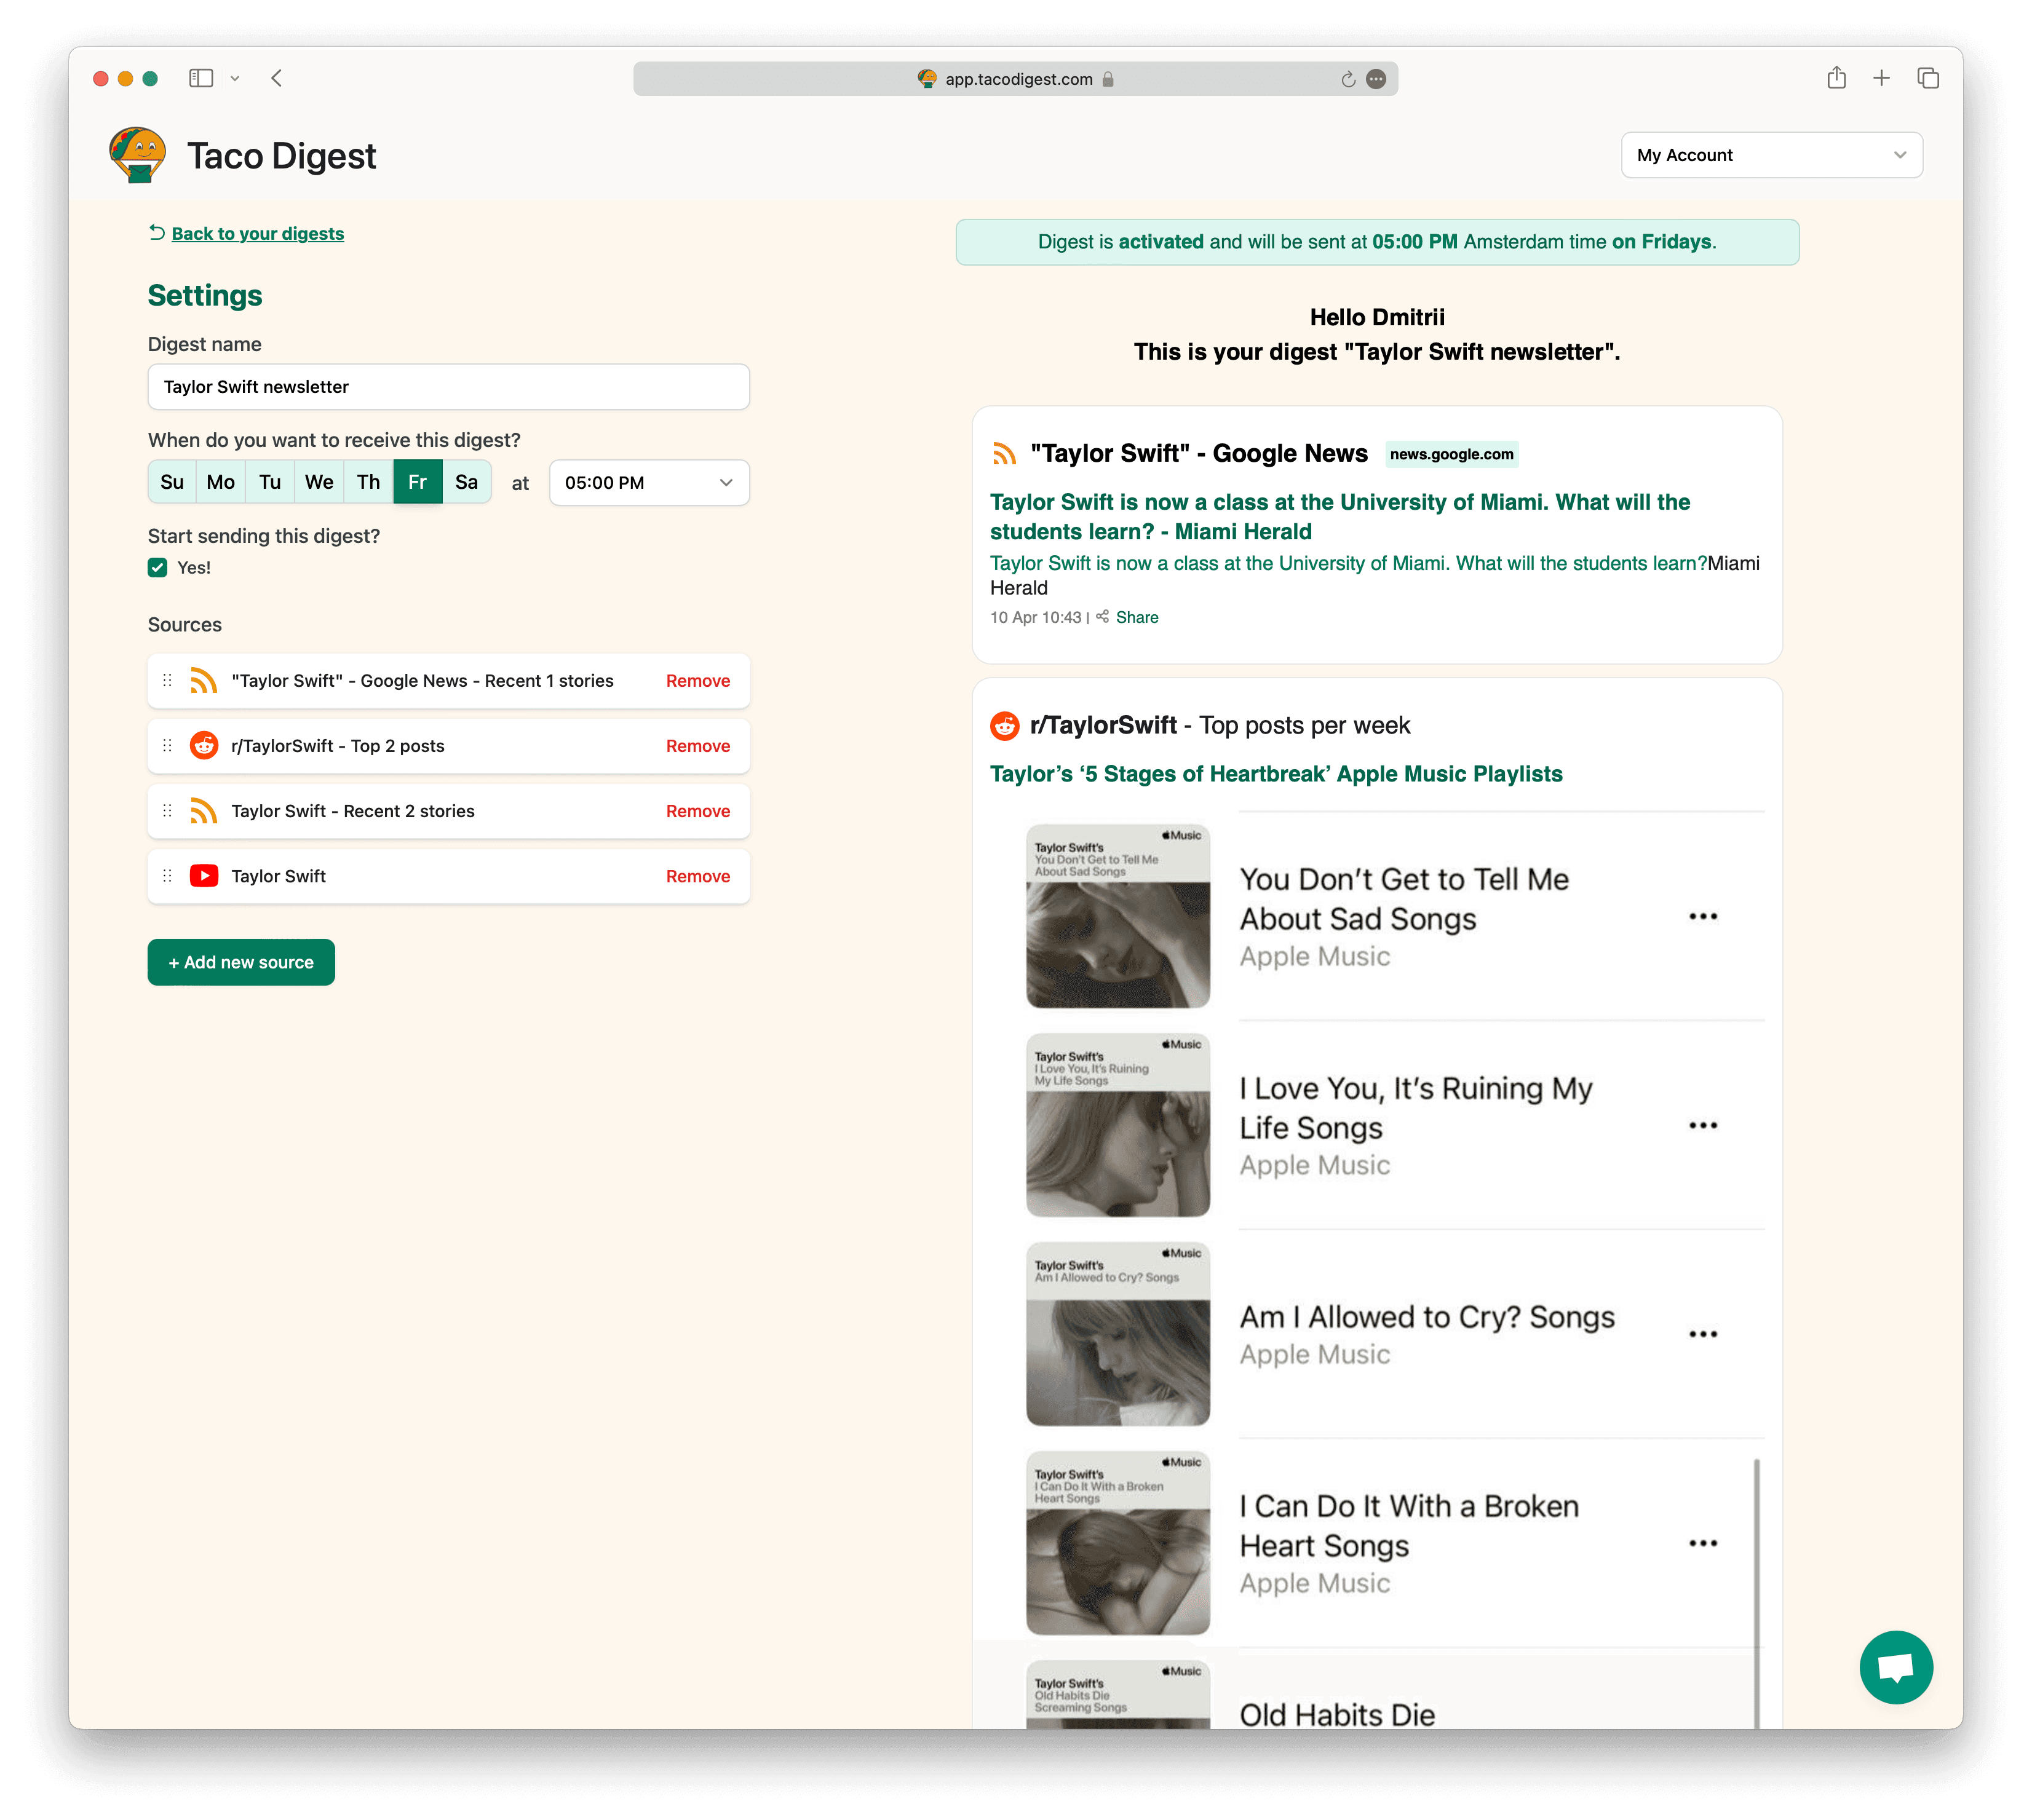
Task: Click the address bar app.tacodigest.com
Action: click(1015, 79)
